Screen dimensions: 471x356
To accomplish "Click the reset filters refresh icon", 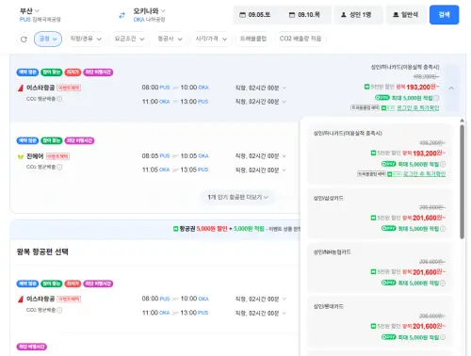I will click(24, 40).
